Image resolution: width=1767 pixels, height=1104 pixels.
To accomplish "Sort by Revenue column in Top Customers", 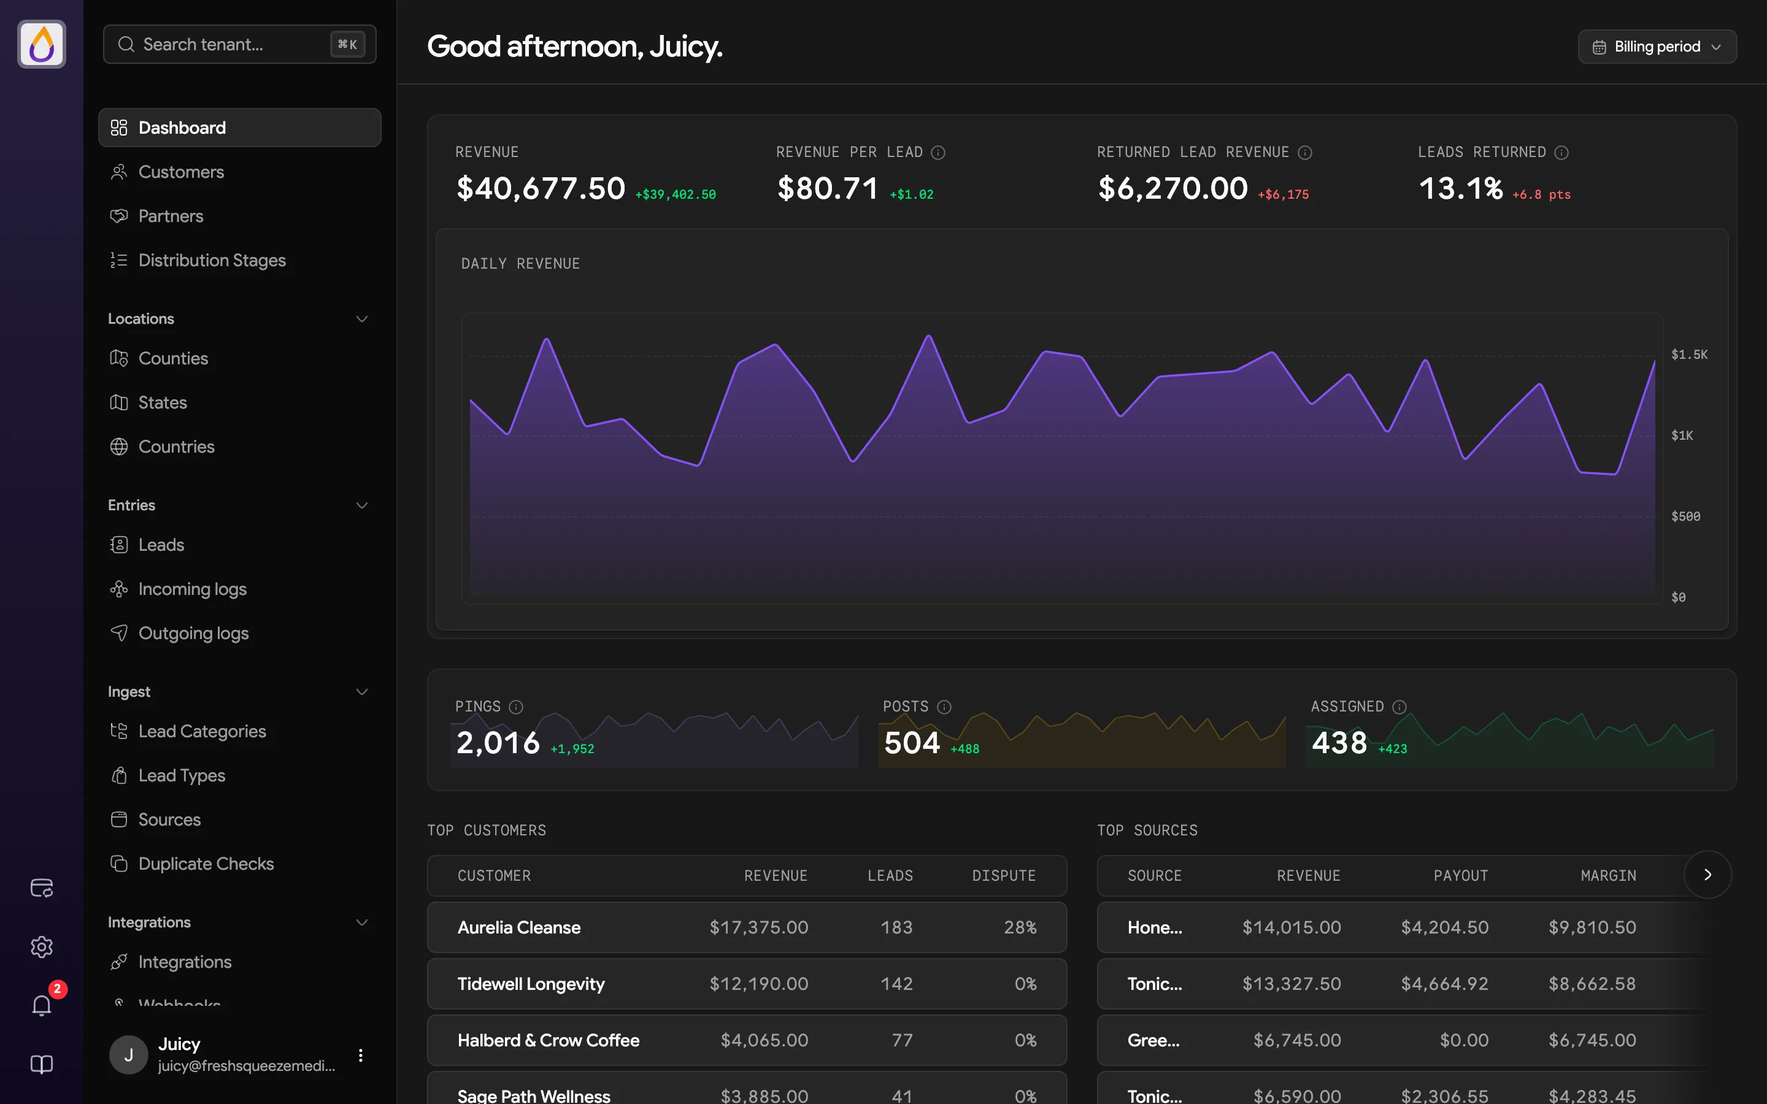I will (x=776, y=875).
